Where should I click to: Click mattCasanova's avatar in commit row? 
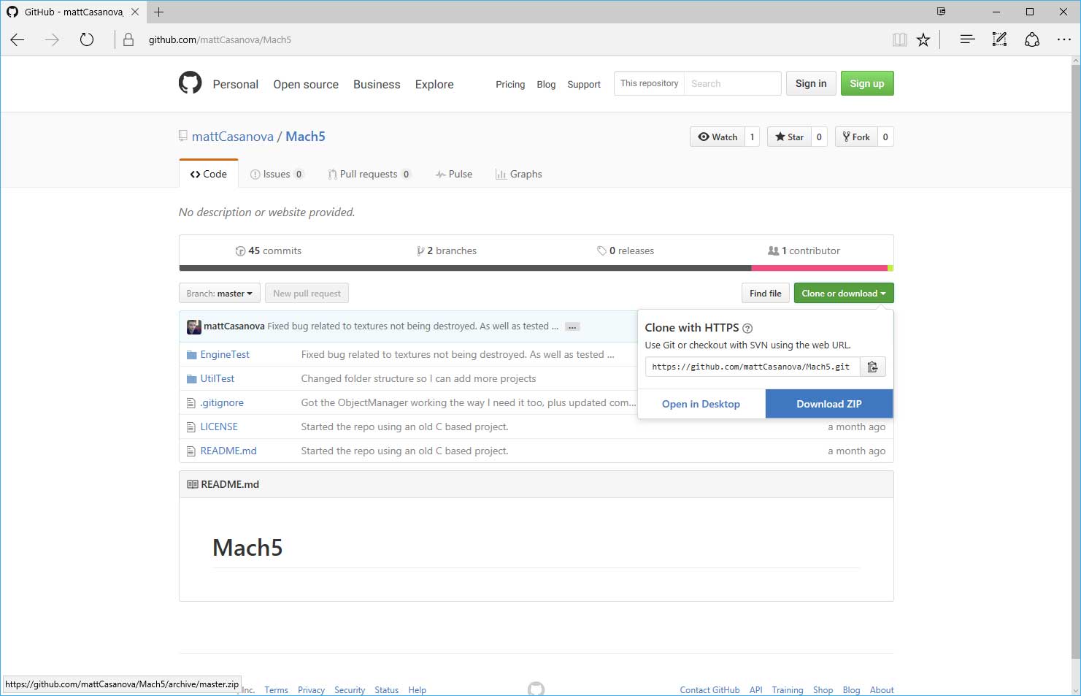[x=193, y=326]
